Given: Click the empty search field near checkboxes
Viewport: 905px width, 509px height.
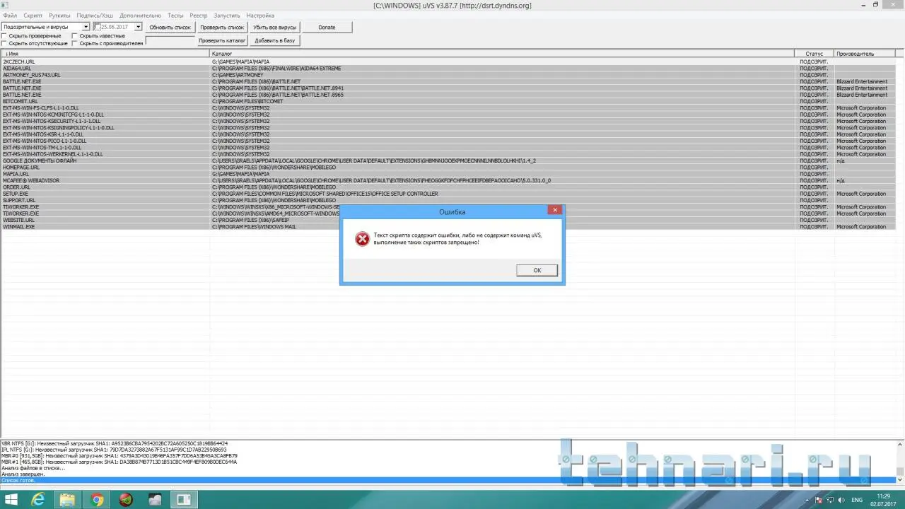Looking at the screenshot, I should click(170, 41).
